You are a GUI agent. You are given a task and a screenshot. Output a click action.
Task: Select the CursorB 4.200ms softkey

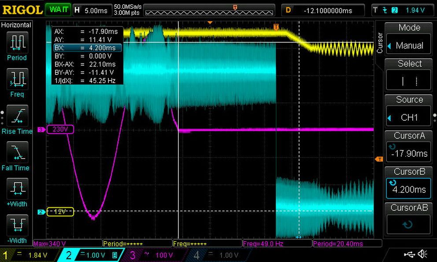[x=408, y=184]
